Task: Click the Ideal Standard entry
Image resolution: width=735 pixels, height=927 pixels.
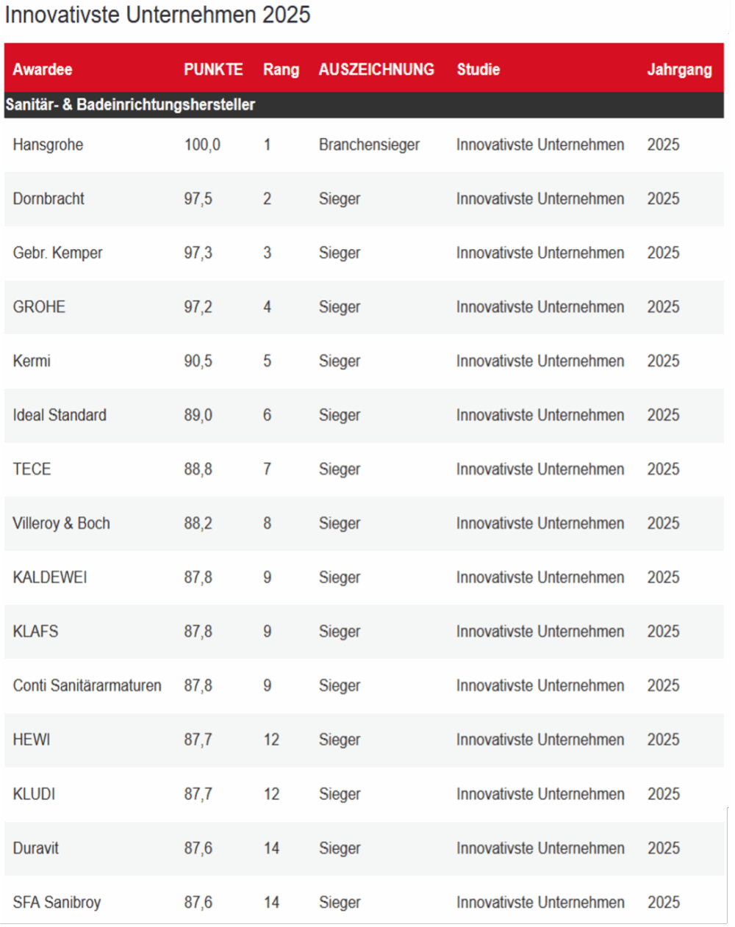Action: pyautogui.click(x=60, y=415)
